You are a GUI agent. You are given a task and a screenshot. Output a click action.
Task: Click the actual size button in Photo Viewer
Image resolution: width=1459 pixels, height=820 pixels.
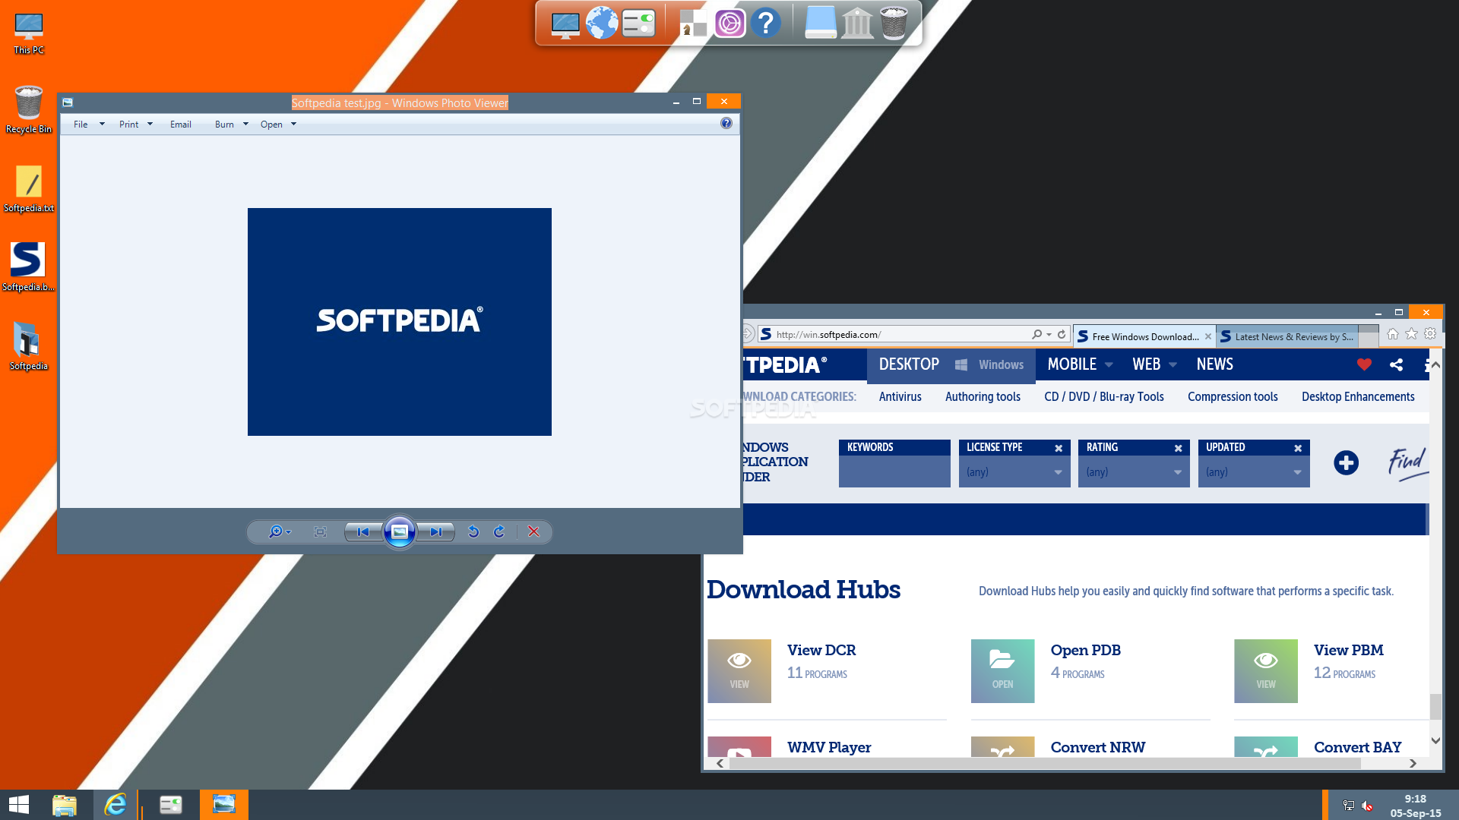321,532
